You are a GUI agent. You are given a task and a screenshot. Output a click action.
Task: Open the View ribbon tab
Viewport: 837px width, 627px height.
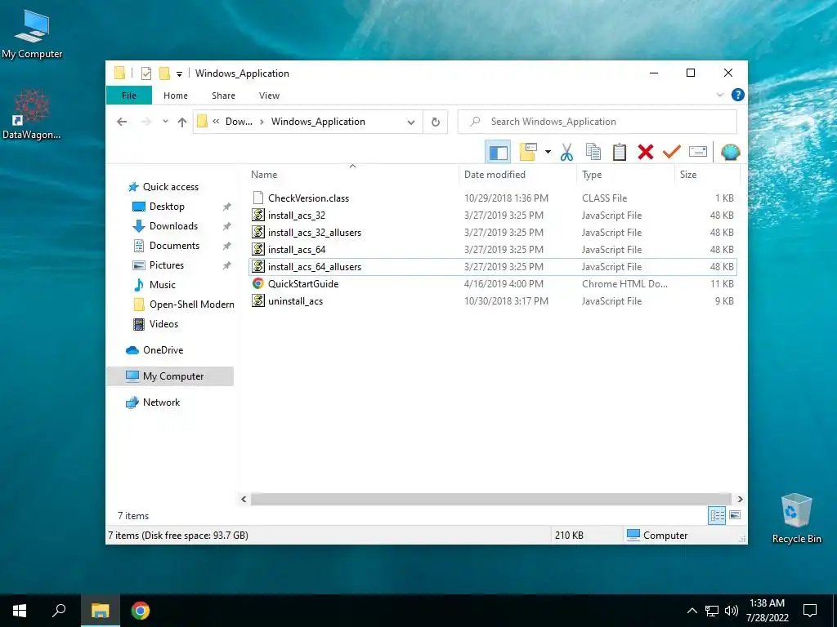tap(269, 96)
